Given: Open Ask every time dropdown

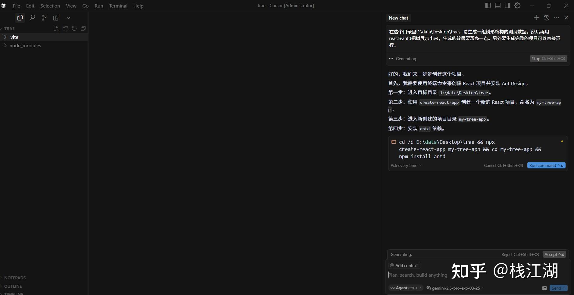Looking at the screenshot, I should click(406, 165).
